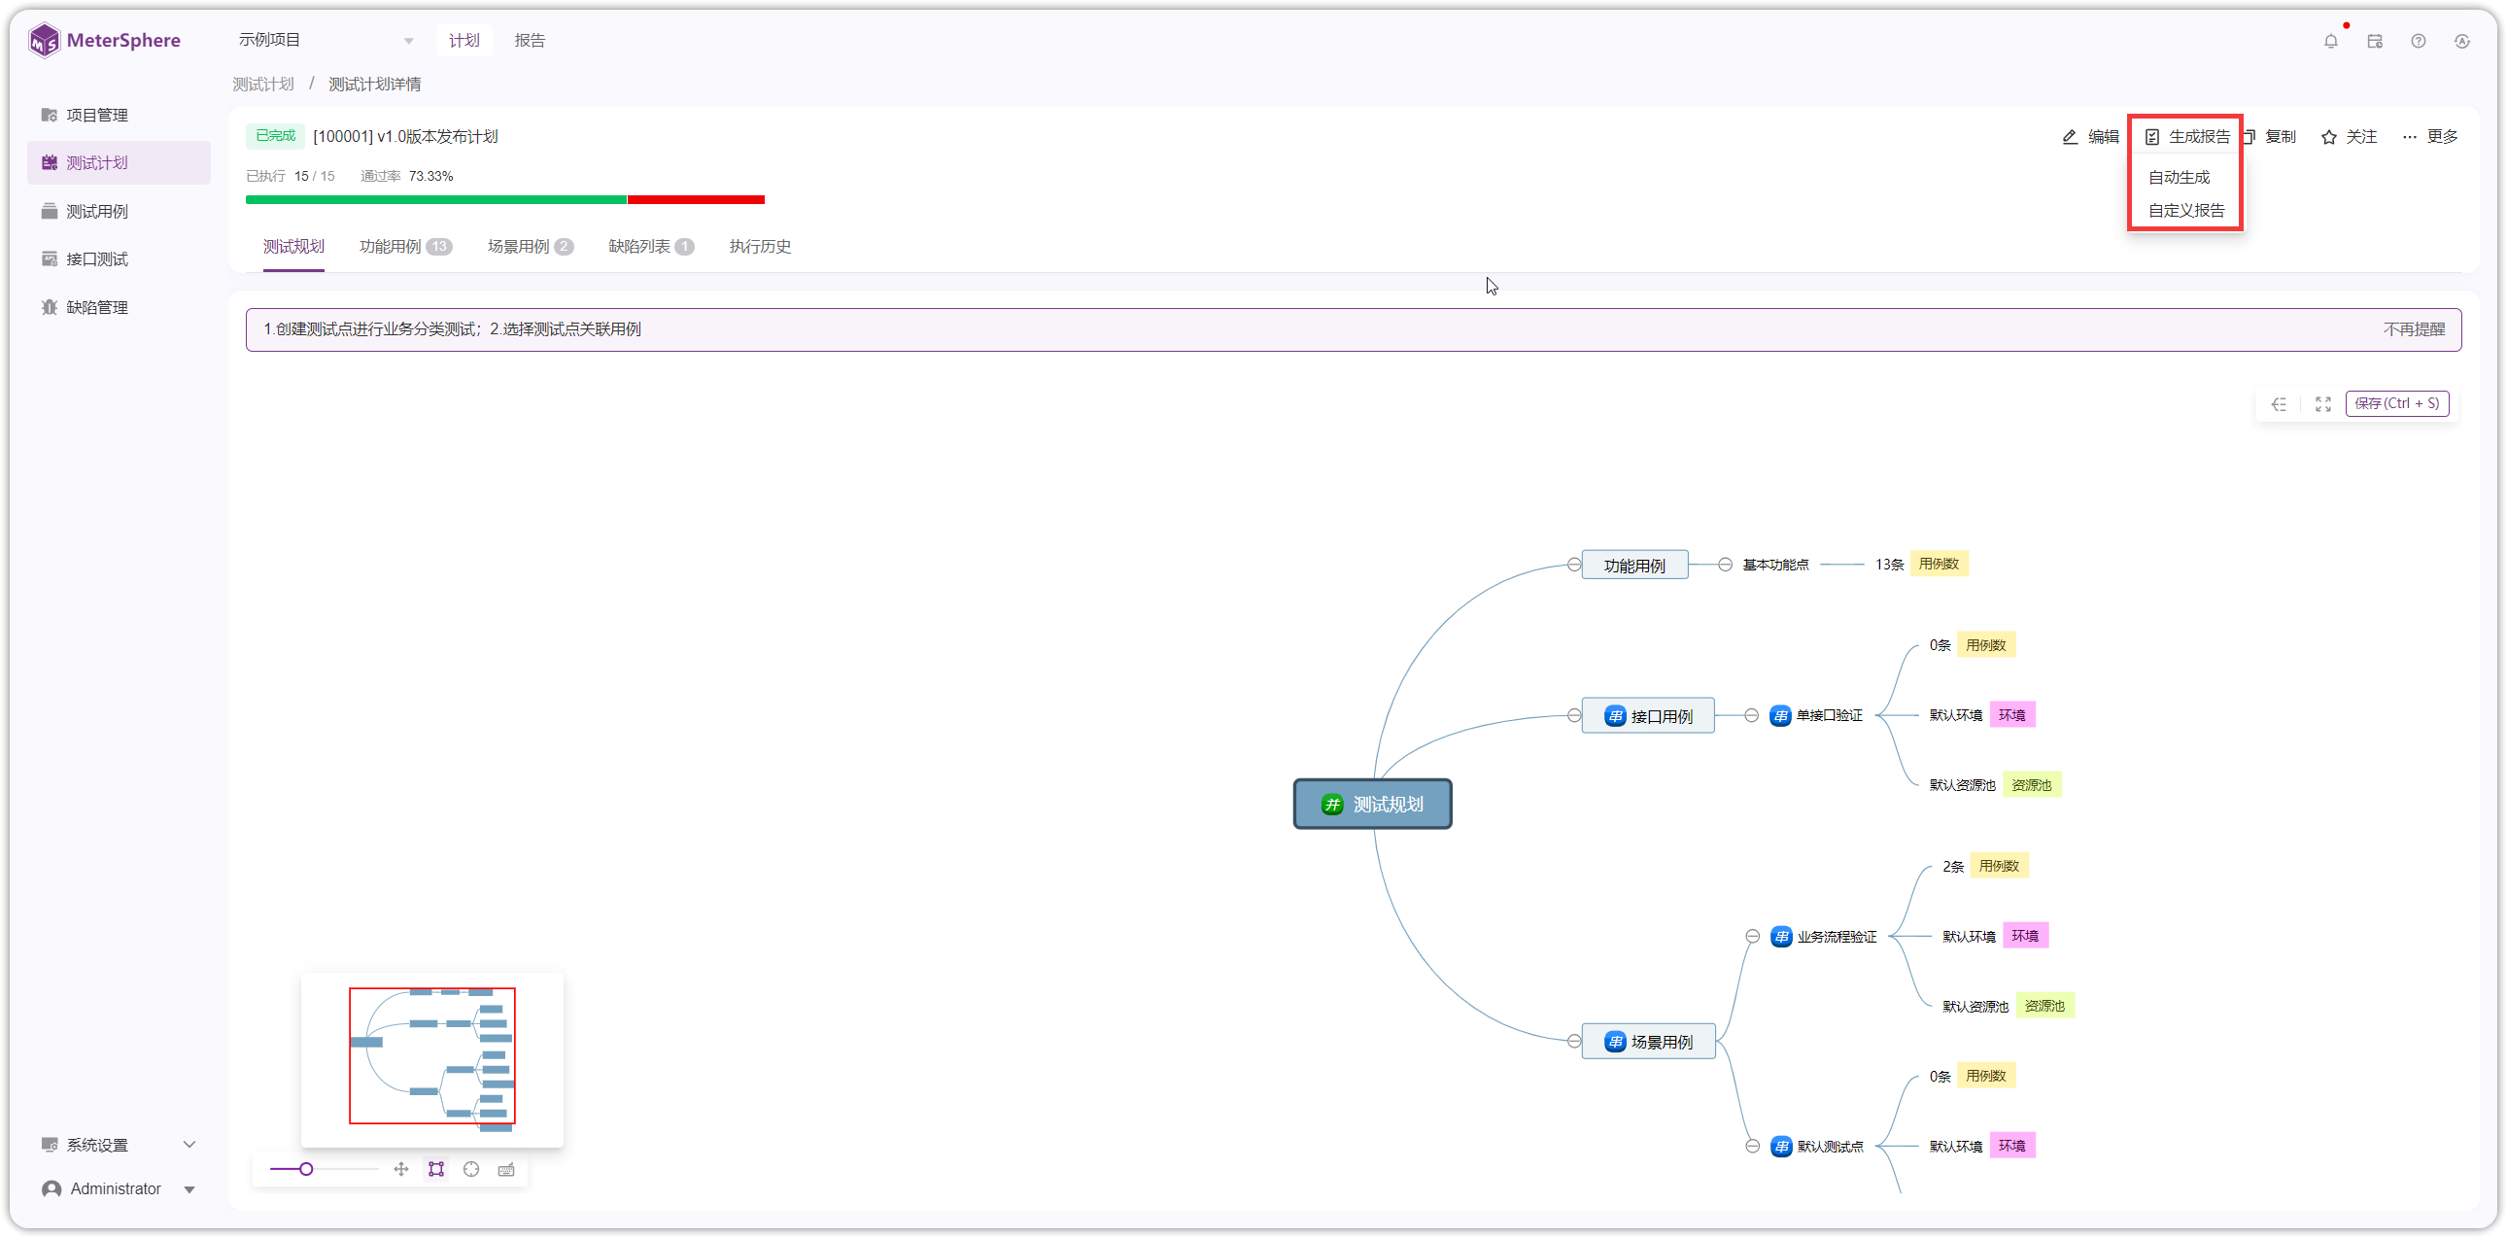2507x1238 pixels.
Task: Collapse the 场景用例 node toggle
Action: point(1574,1042)
